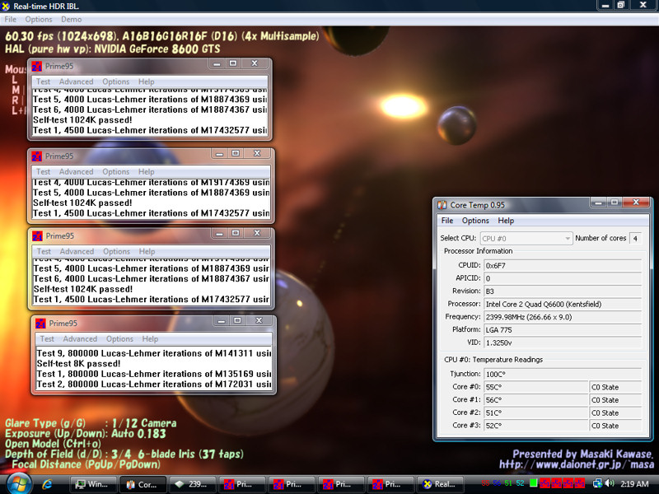
Task: Click the Processor field Intel Core 2 Quad Q6600
Action: click(x=563, y=304)
